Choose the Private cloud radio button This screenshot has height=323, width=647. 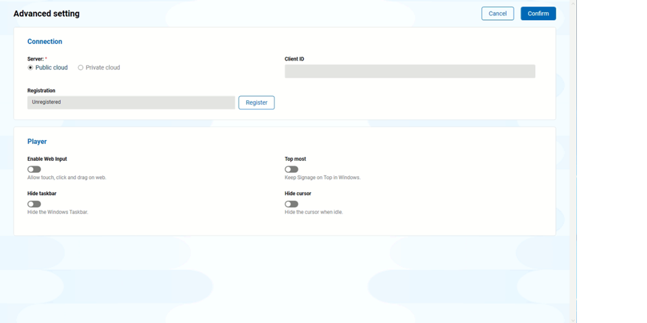(81, 68)
